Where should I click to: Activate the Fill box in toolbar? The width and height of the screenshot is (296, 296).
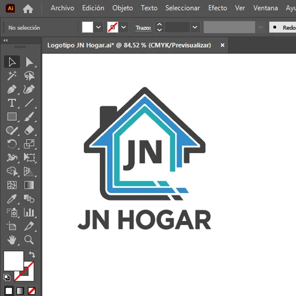[14, 261]
